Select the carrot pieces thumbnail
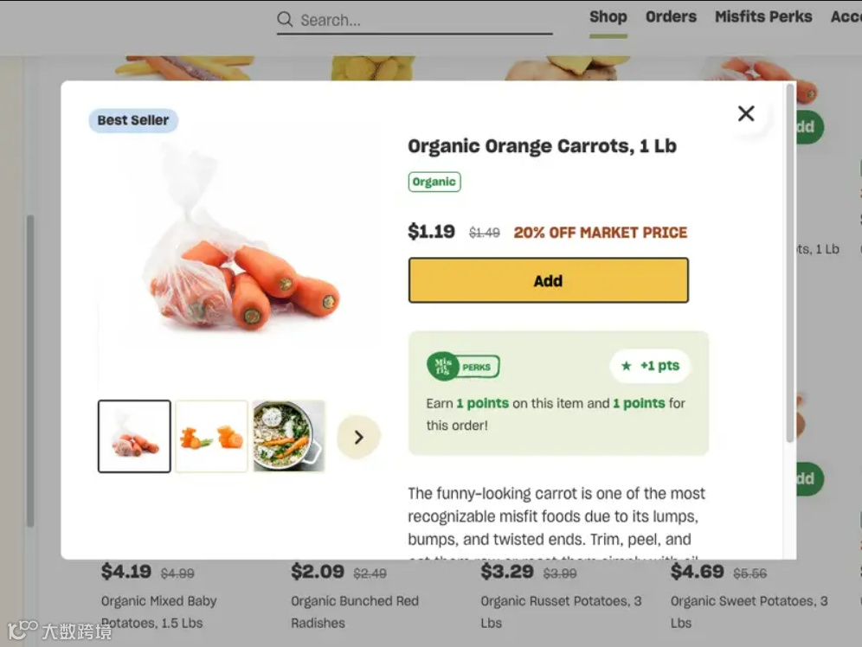 pyautogui.click(x=211, y=437)
